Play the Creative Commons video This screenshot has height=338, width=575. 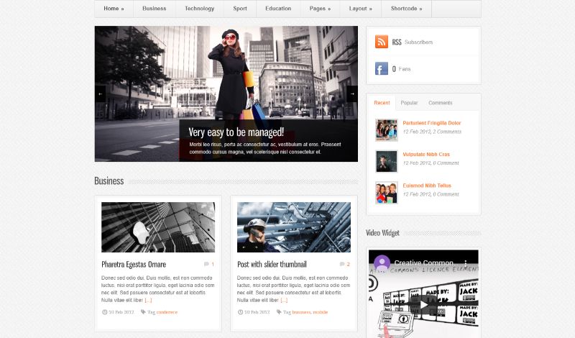tap(423, 303)
